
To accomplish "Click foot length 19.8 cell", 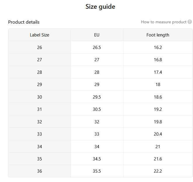I will (x=158, y=122).
